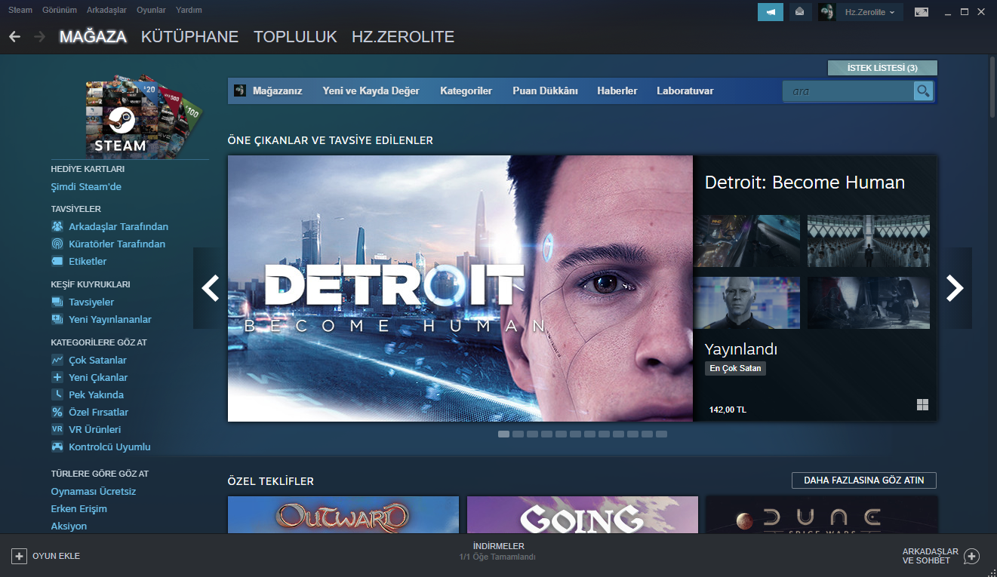Image resolution: width=997 pixels, height=577 pixels.
Task: Click the Çok Satanlar chart icon
Action: pyautogui.click(x=57, y=360)
